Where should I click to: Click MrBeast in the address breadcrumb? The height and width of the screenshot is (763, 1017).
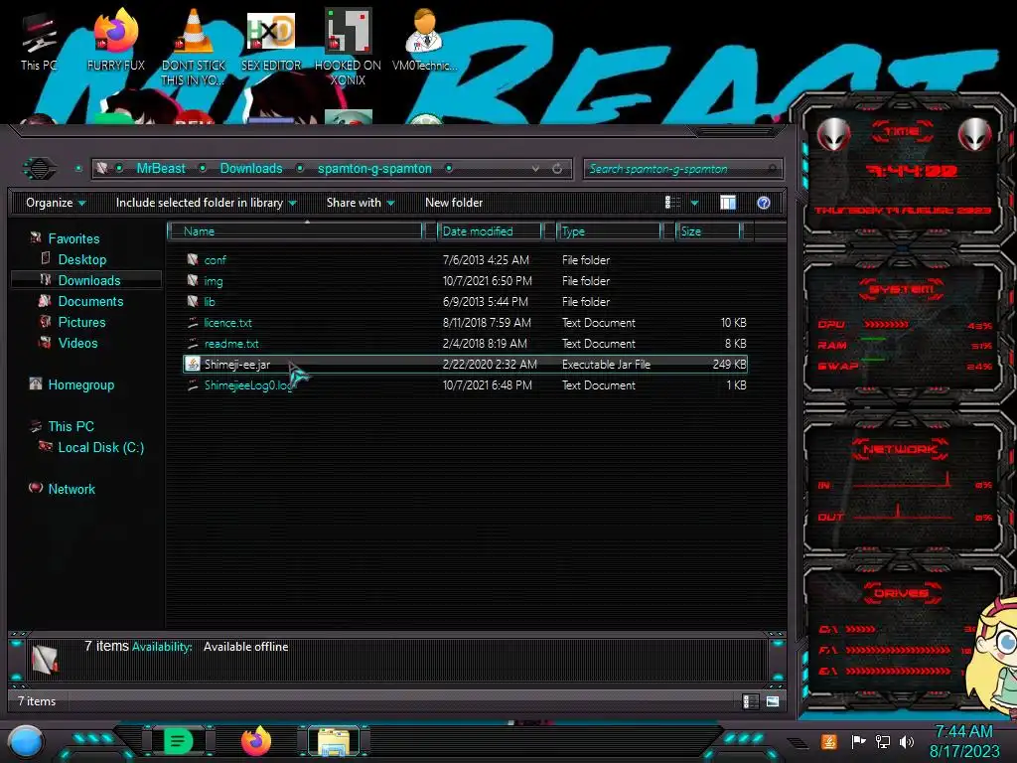click(161, 169)
